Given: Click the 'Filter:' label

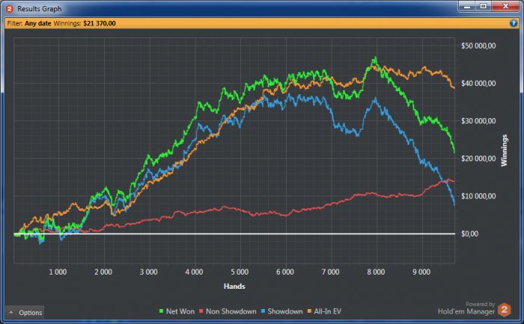Looking at the screenshot, I should (x=15, y=23).
